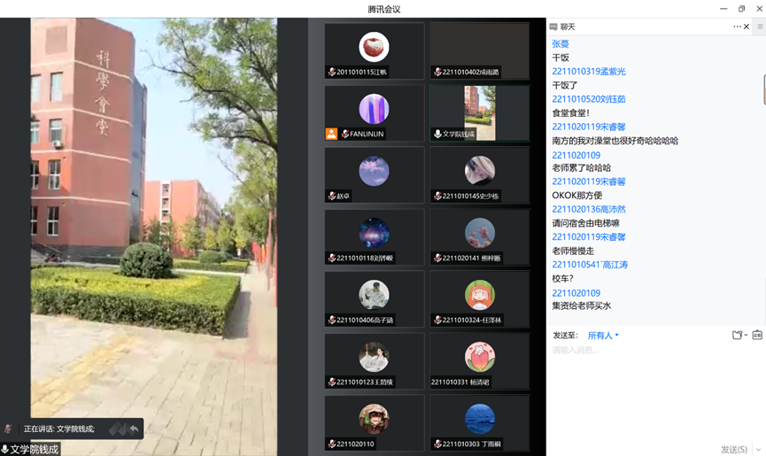Click the file/screenshot icon above message box
This screenshot has height=456, width=766.
pyautogui.click(x=737, y=336)
